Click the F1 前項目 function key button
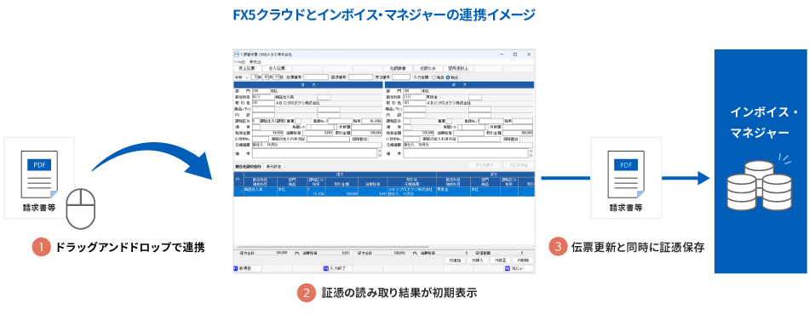Image resolution: width=809 pixels, height=315 pixels. (x=247, y=268)
